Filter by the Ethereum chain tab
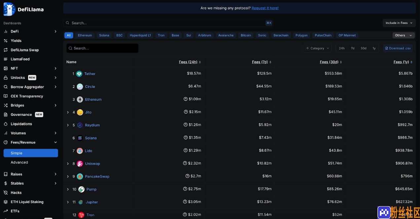This screenshot has height=219, width=420. pyautogui.click(x=85, y=35)
